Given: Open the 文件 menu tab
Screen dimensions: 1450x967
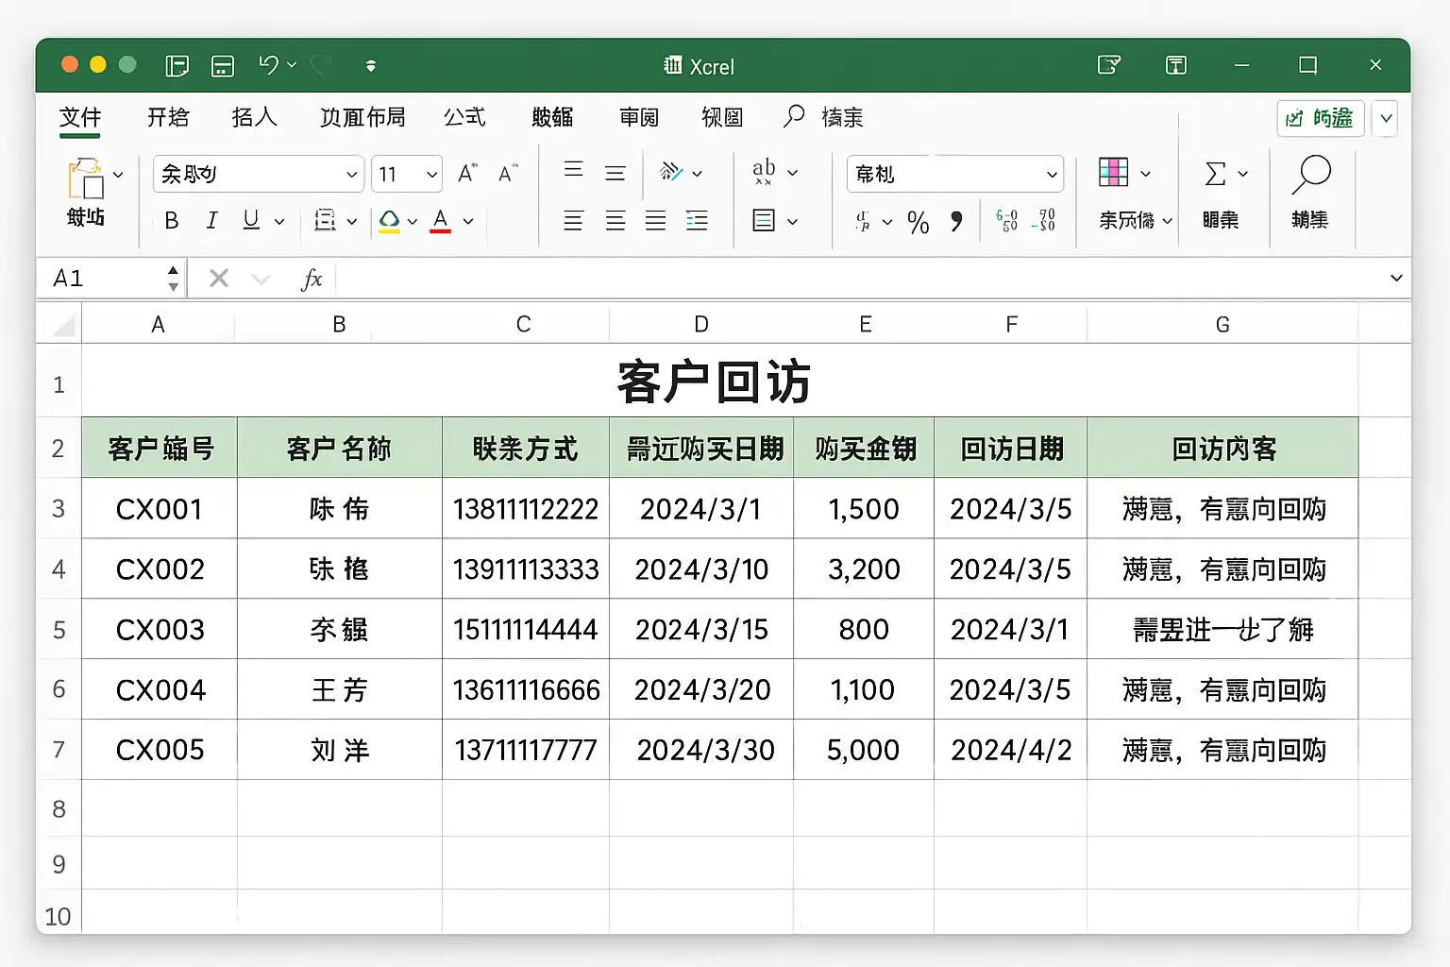Looking at the screenshot, I should coord(80,117).
